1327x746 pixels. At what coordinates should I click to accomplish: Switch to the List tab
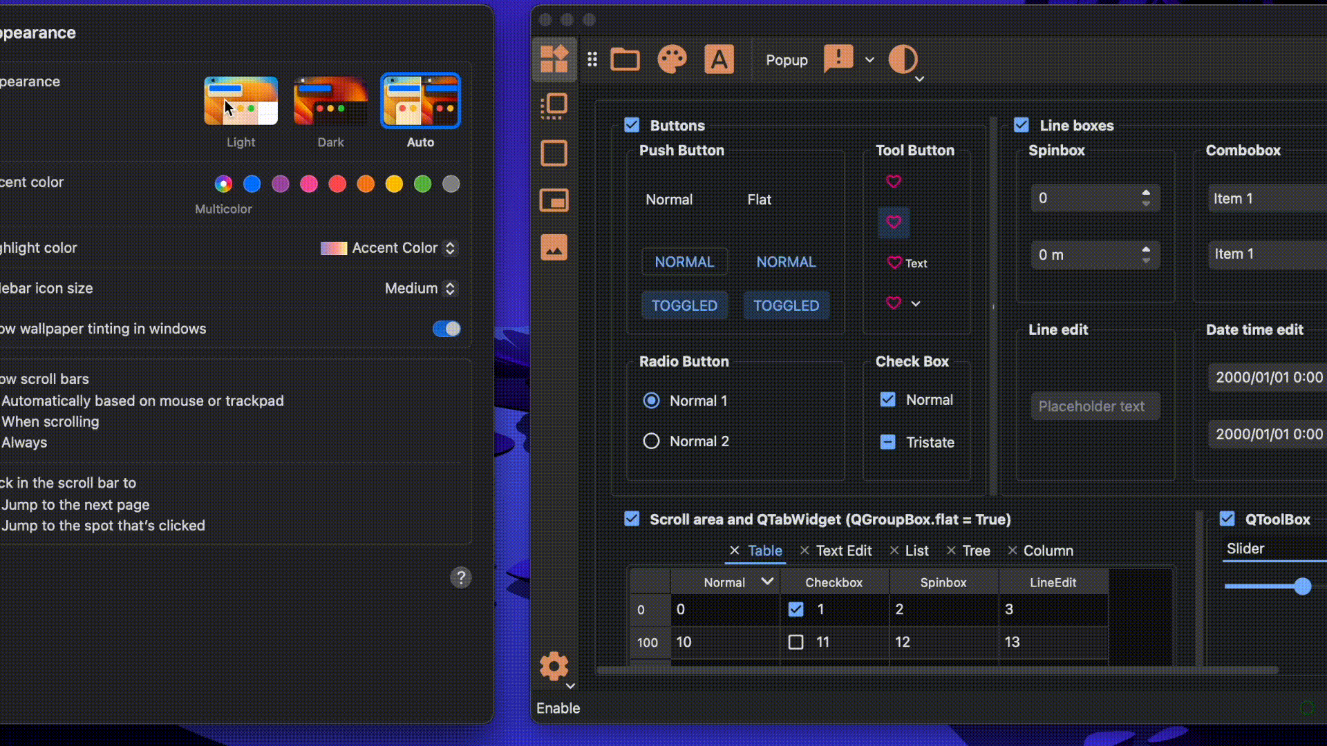[917, 551]
